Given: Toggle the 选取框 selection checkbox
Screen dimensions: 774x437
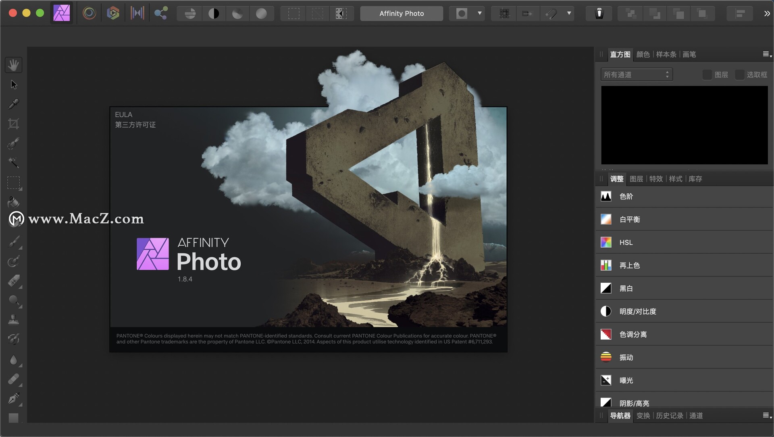Looking at the screenshot, I should click(740, 74).
